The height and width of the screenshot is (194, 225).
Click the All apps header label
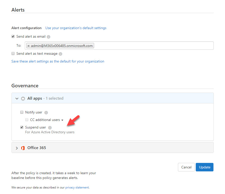coord(35,98)
